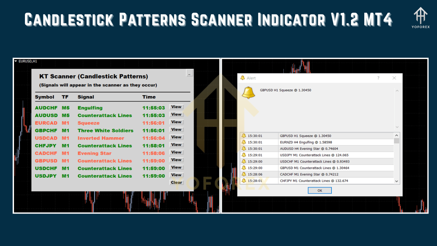Viewport: 437px width, 246px height.
Task: Click the question mark help icon on the Alert dialog
Action: pyautogui.click(x=378, y=78)
